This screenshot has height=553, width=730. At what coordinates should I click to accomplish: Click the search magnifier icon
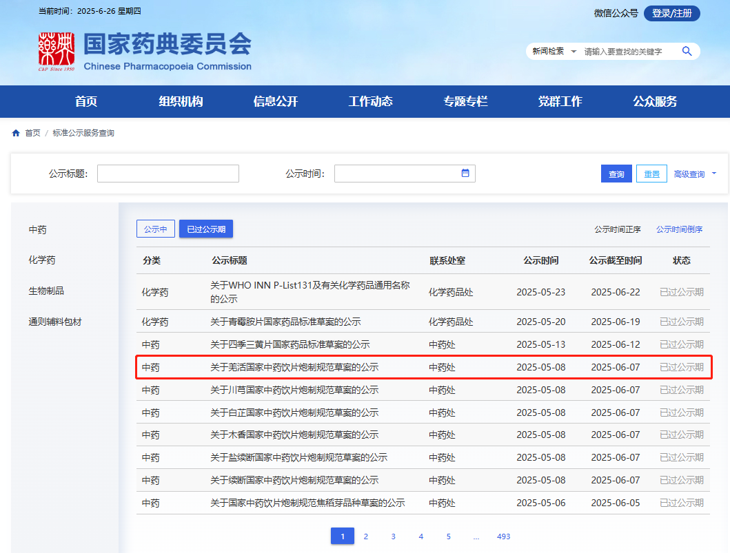point(687,51)
